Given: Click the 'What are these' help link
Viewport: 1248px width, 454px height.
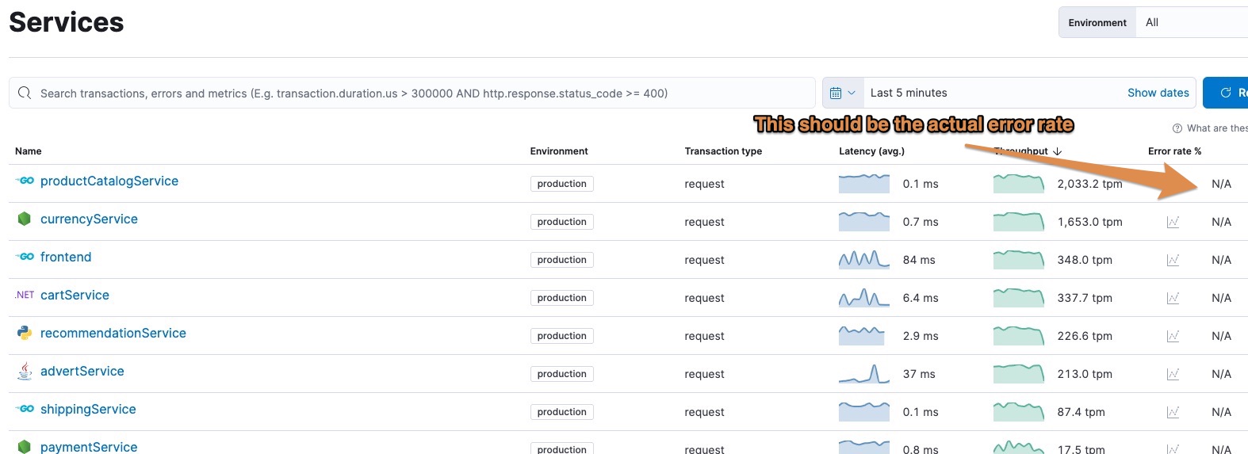Looking at the screenshot, I should (1217, 128).
